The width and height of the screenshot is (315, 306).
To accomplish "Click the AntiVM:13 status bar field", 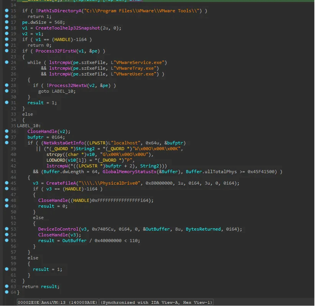I will tap(70, 302).
